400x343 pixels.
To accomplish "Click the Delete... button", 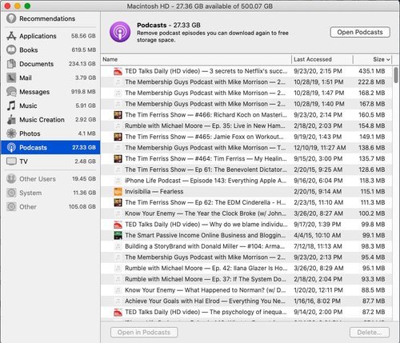I will 370,333.
